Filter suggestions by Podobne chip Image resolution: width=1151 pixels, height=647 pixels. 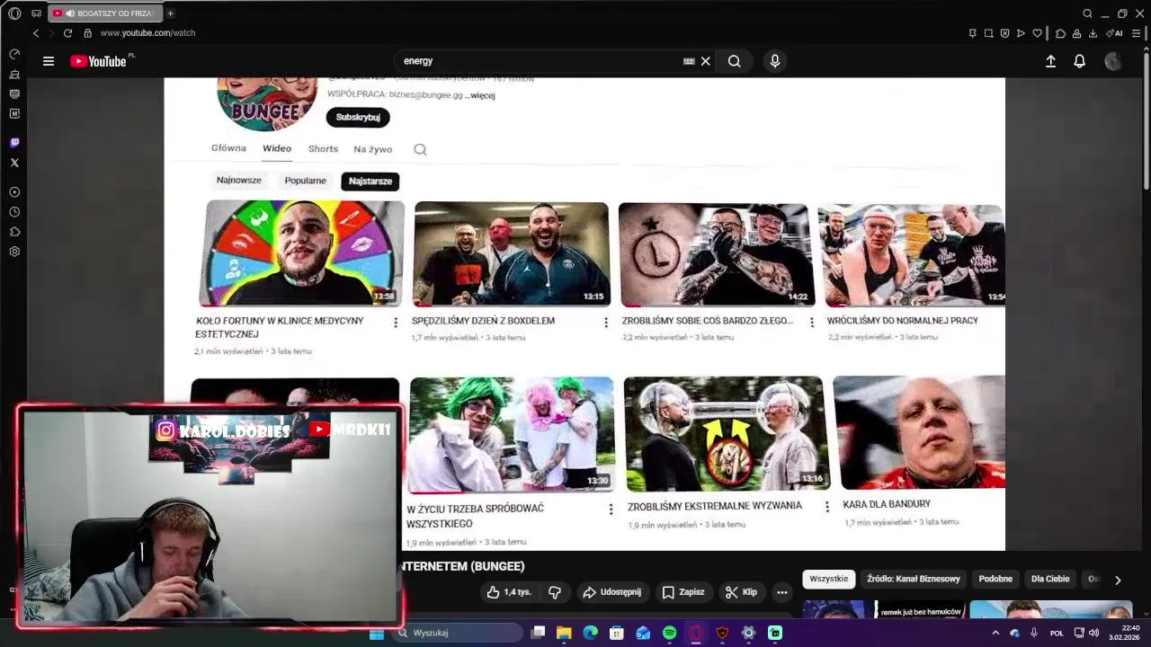995,580
